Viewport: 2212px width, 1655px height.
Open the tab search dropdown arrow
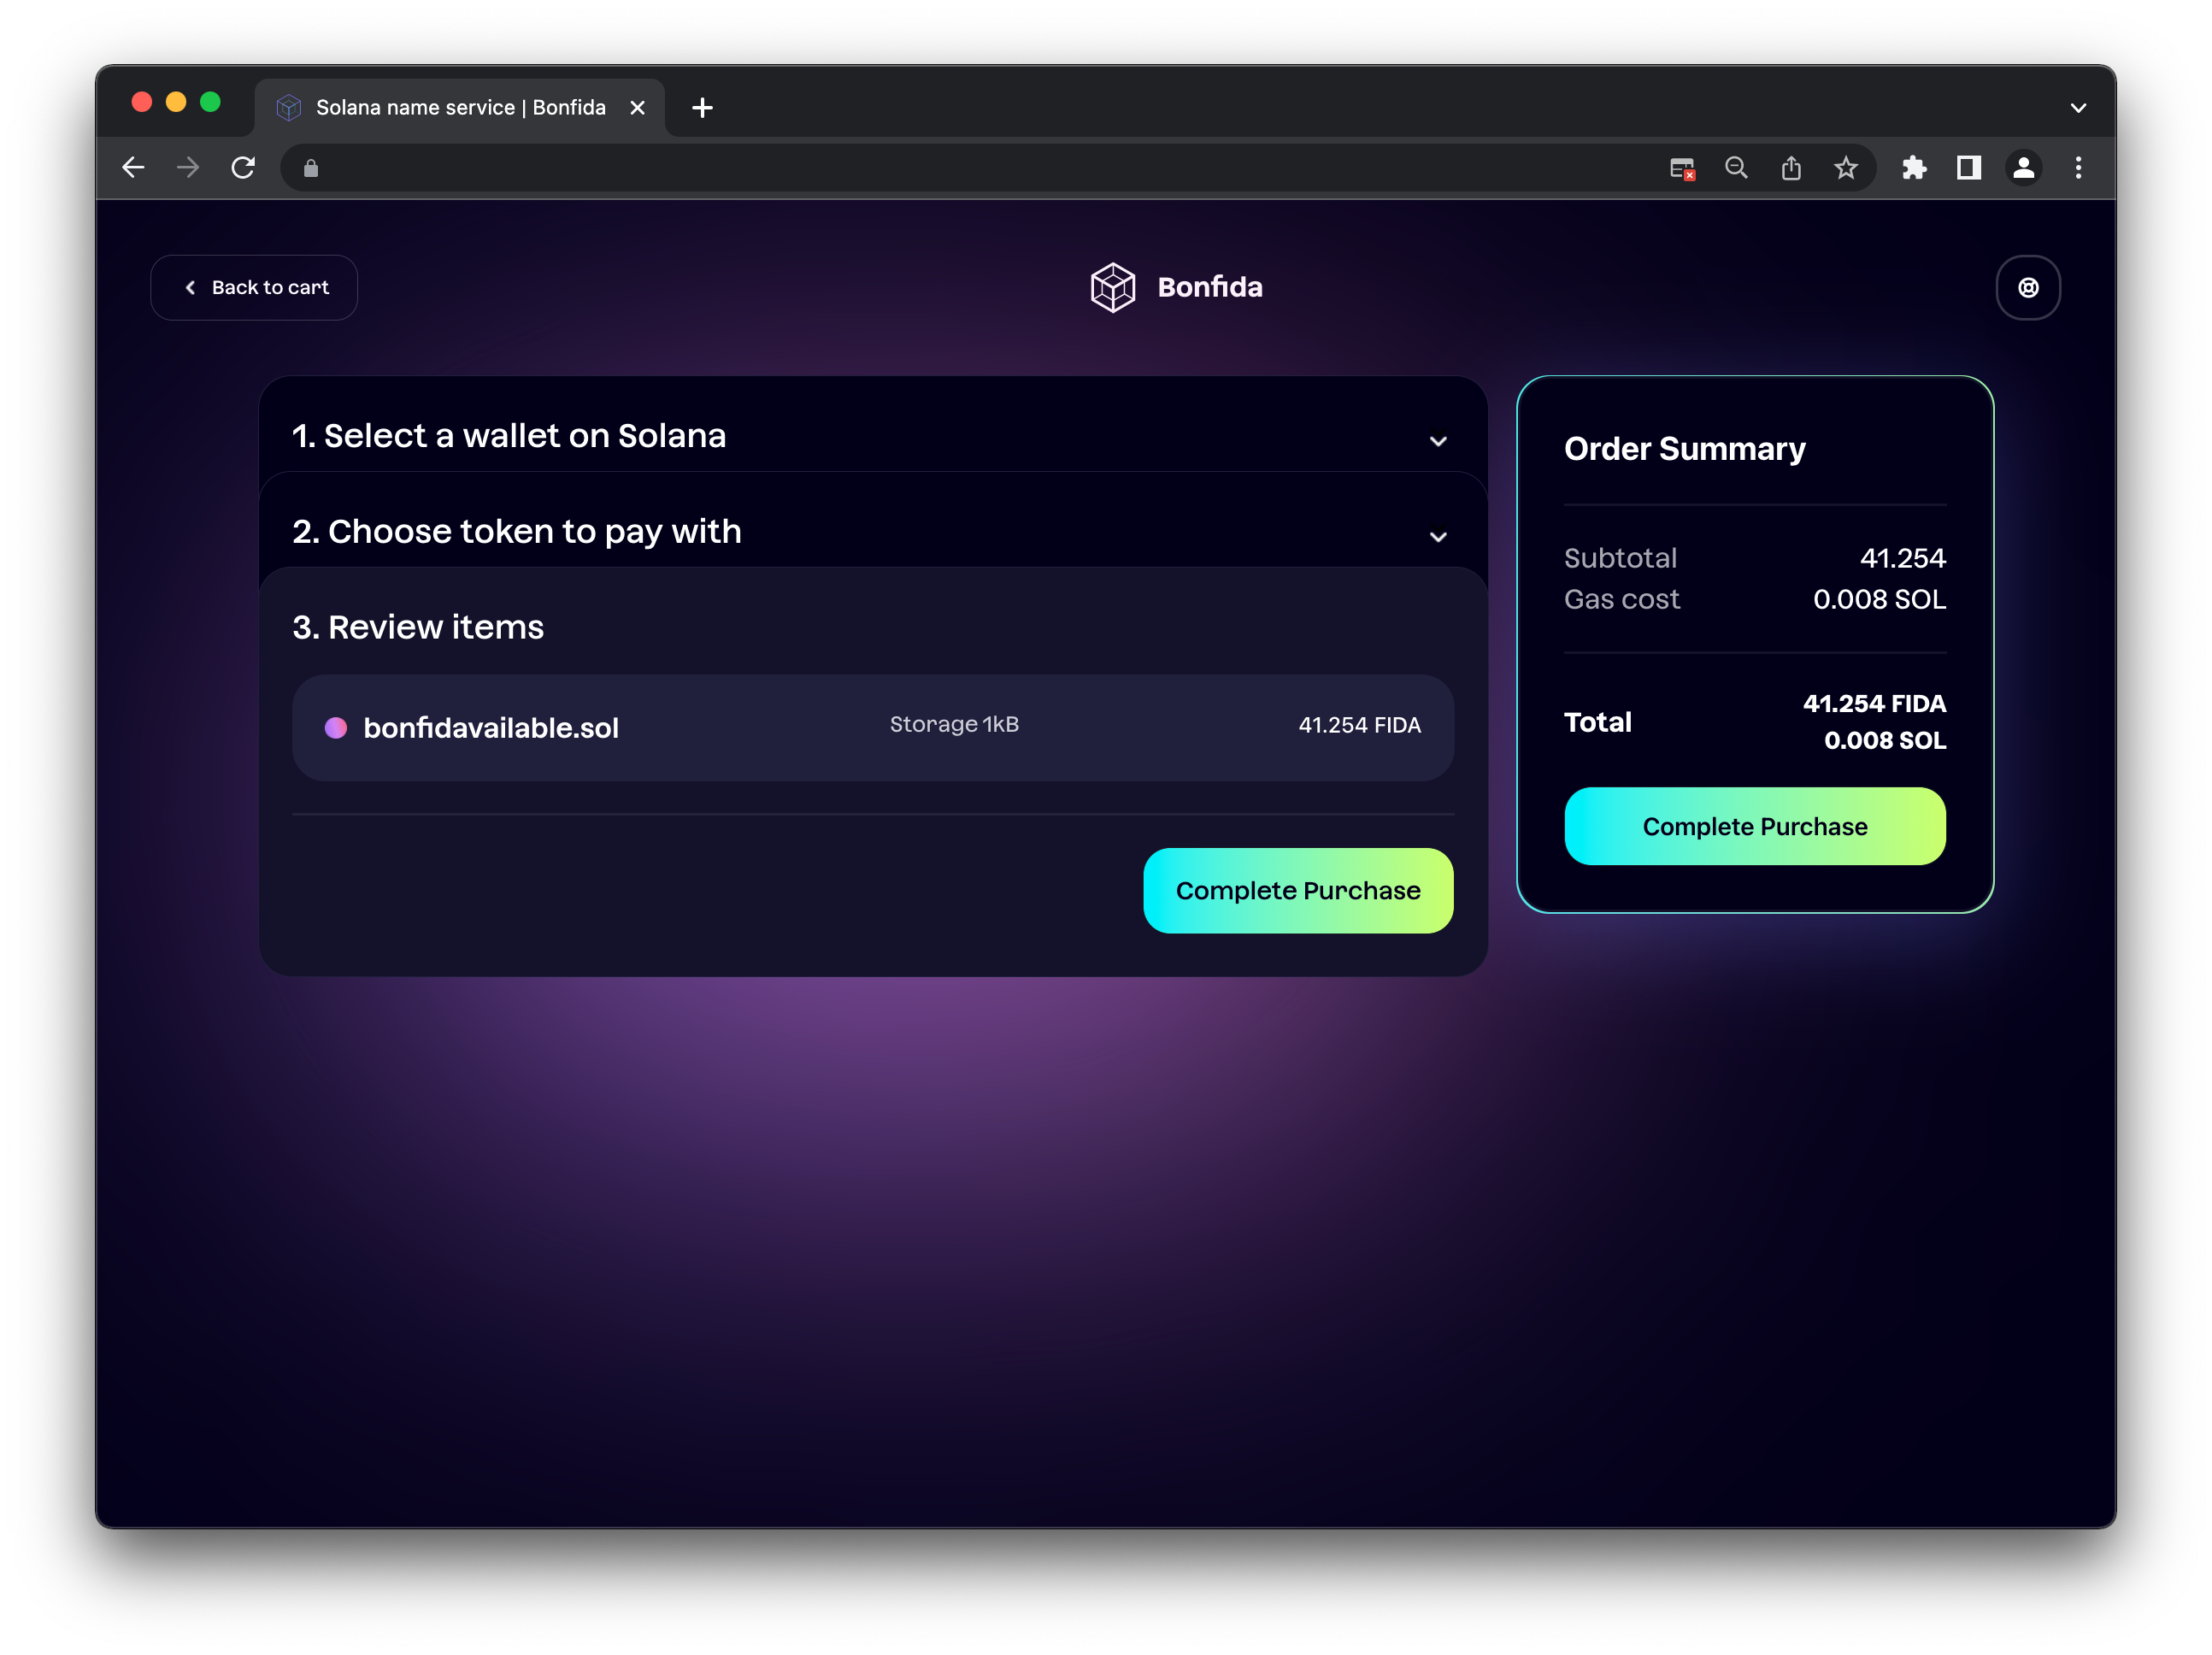pos(2078,108)
